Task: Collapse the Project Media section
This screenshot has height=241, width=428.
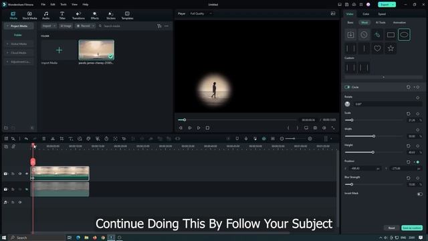Action: pos(7,26)
